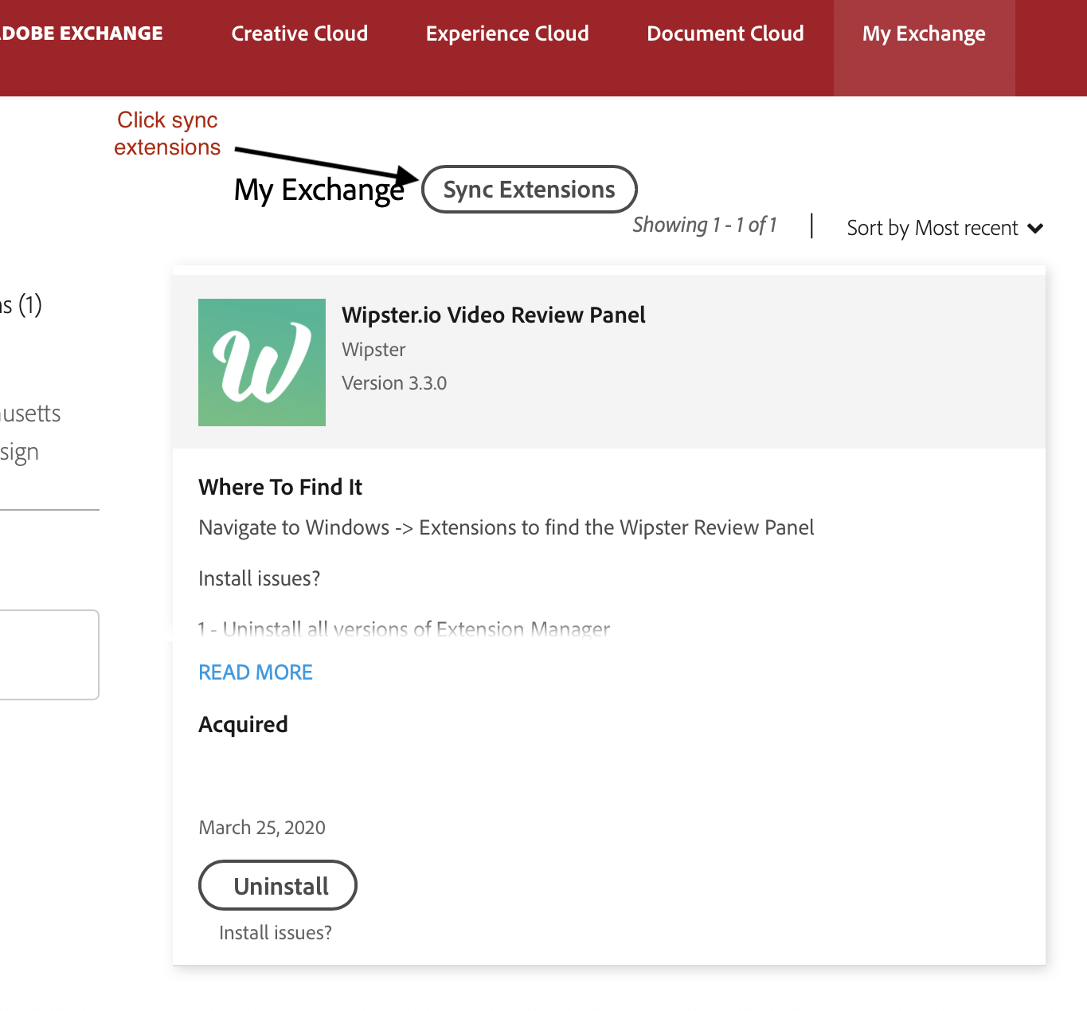Select the sidebar filter showing (1)
1087x1011 pixels.
pyautogui.click(x=21, y=304)
